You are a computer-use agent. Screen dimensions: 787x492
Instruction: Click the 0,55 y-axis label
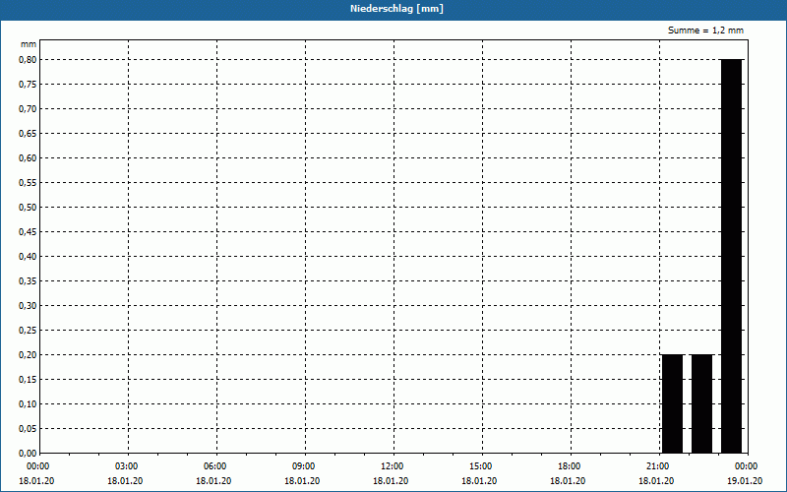coord(28,183)
